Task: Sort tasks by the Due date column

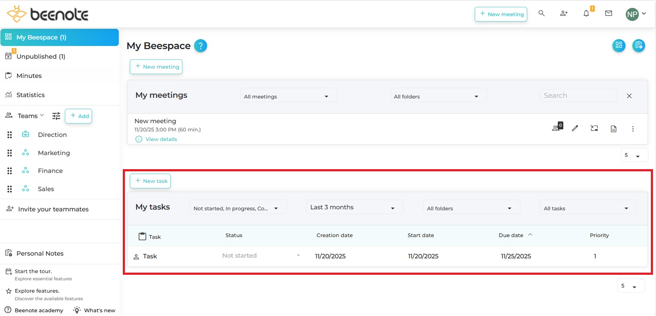Action: click(511, 235)
